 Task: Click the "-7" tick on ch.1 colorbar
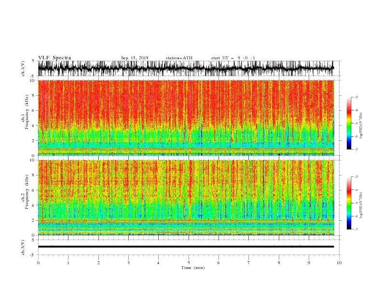(356, 149)
